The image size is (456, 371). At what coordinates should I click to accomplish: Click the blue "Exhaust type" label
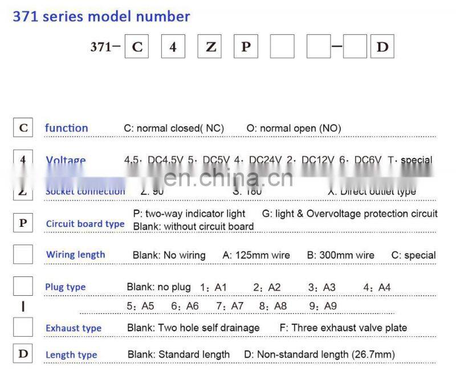pyautogui.click(x=74, y=328)
